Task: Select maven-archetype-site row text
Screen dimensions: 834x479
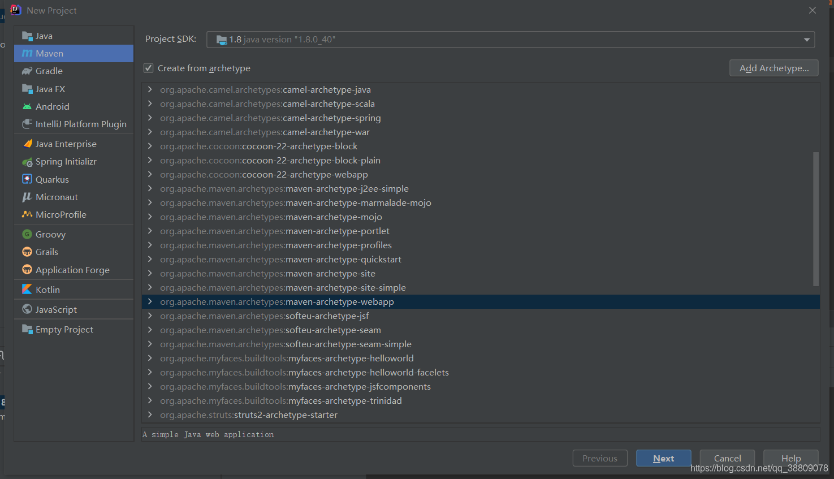Action: (x=267, y=274)
